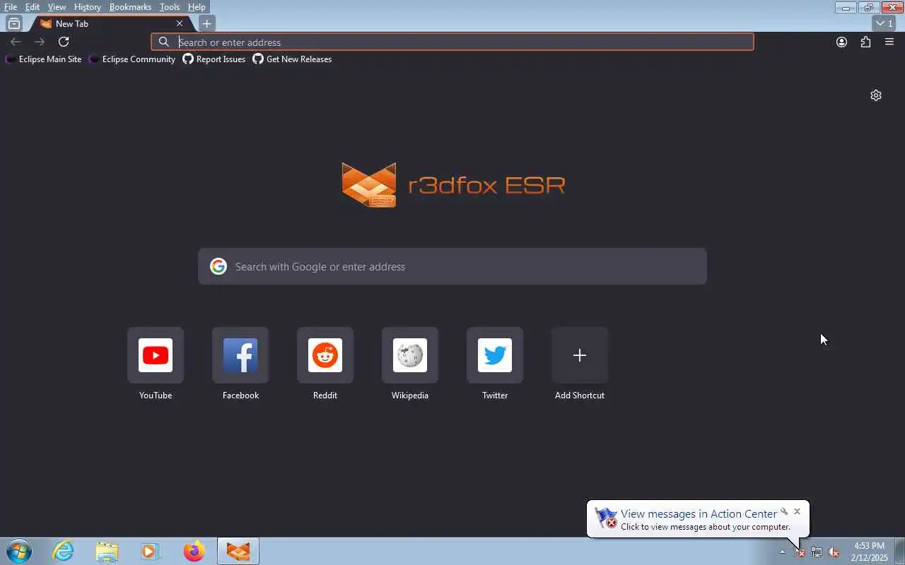The height and width of the screenshot is (565, 905).
Task: Open the hamburger application menu
Action: (889, 42)
